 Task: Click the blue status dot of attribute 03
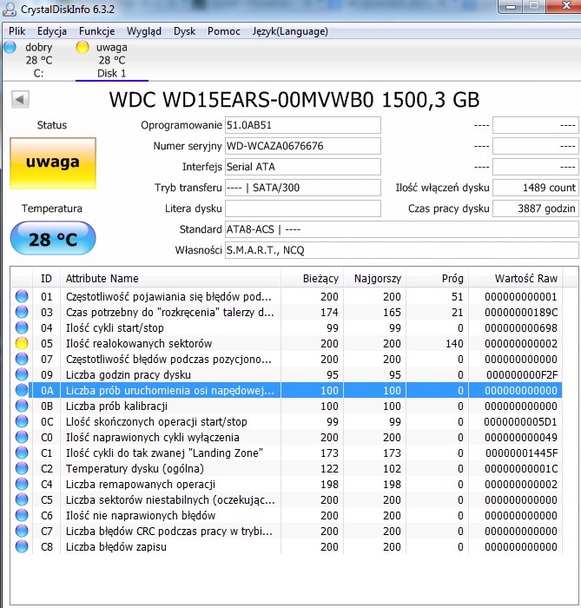[x=22, y=312]
